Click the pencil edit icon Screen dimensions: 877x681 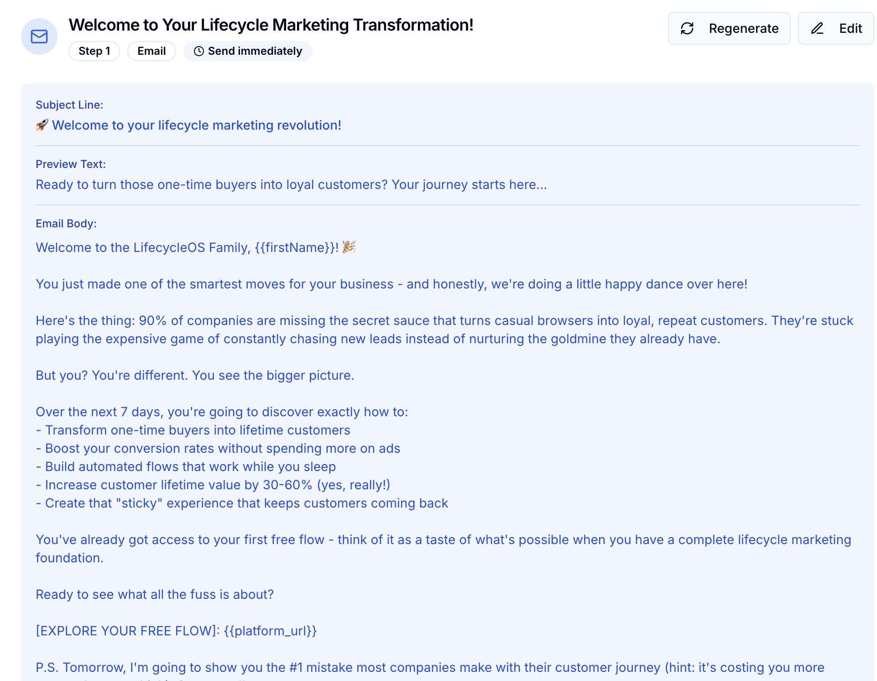817,28
